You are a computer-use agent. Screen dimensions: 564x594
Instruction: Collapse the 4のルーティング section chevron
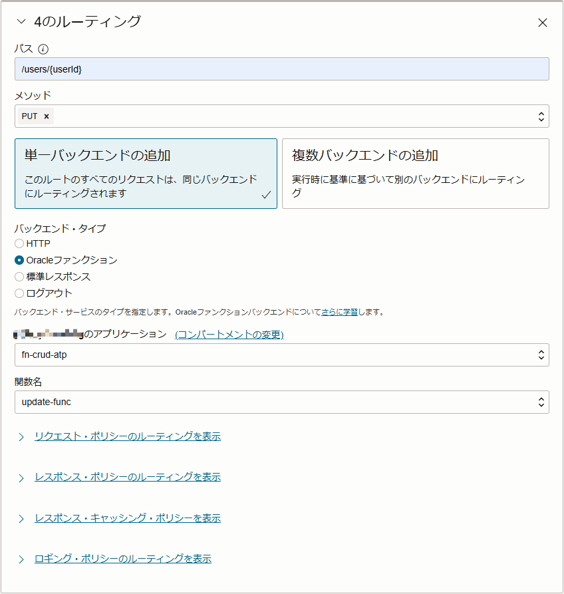tap(21, 22)
